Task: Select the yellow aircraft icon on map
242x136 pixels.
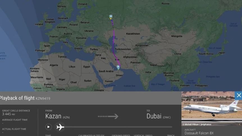Action: point(111,19)
